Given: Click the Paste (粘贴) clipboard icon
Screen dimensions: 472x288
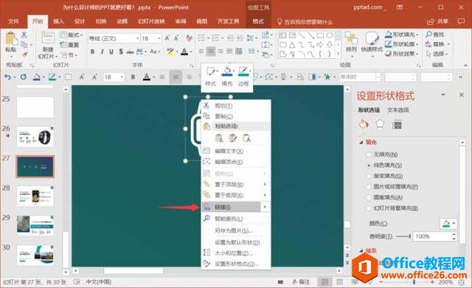Looking at the screenshot, I should [11, 39].
